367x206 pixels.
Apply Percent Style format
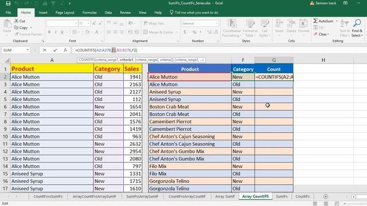(x=194, y=32)
